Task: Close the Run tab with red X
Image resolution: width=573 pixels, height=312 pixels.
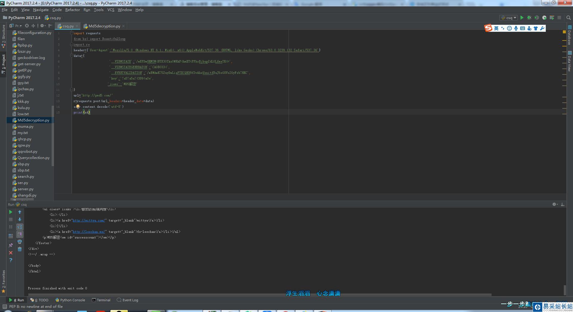Action: (11, 253)
